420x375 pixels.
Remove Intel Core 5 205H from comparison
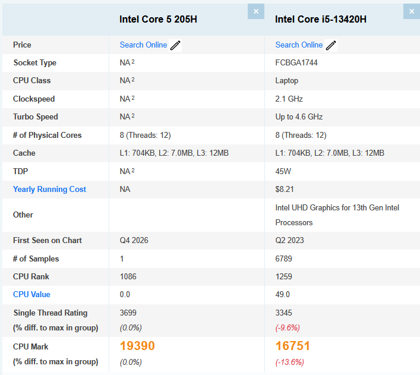click(256, 11)
